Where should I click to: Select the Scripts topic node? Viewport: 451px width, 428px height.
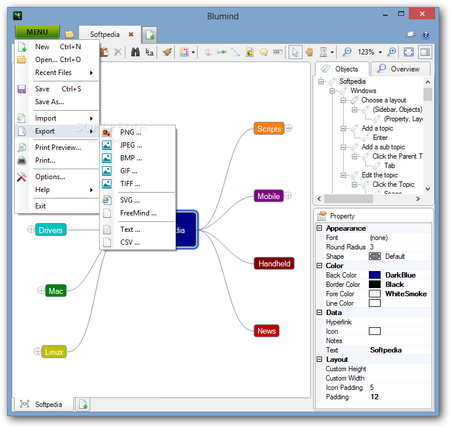click(x=269, y=129)
